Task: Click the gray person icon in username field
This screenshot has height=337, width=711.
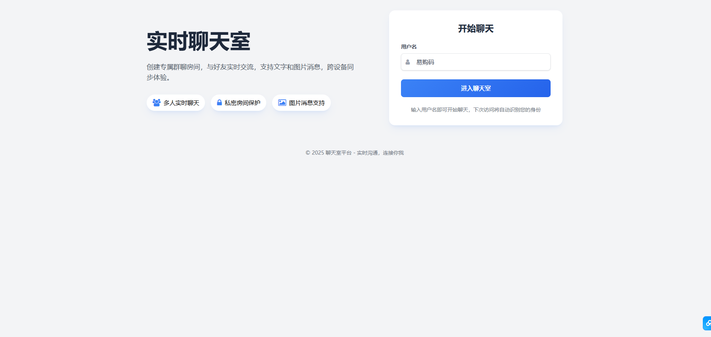Action: coord(408,62)
